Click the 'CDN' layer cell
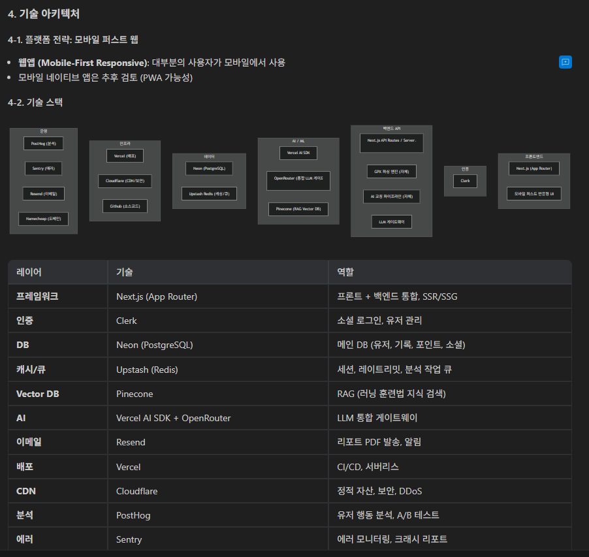This screenshot has height=557, width=589. point(58,491)
